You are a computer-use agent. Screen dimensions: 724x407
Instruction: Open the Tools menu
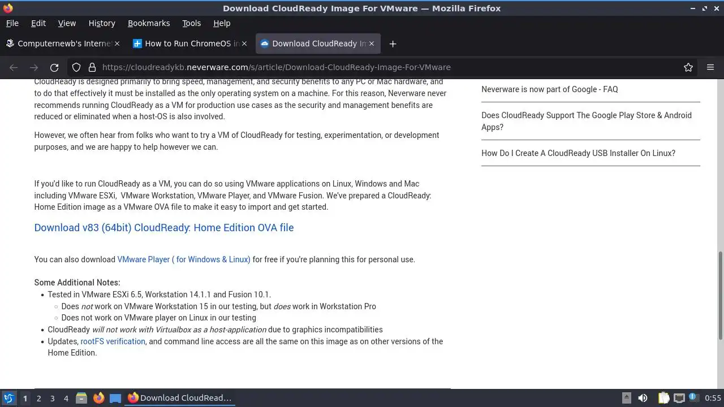pos(191,23)
